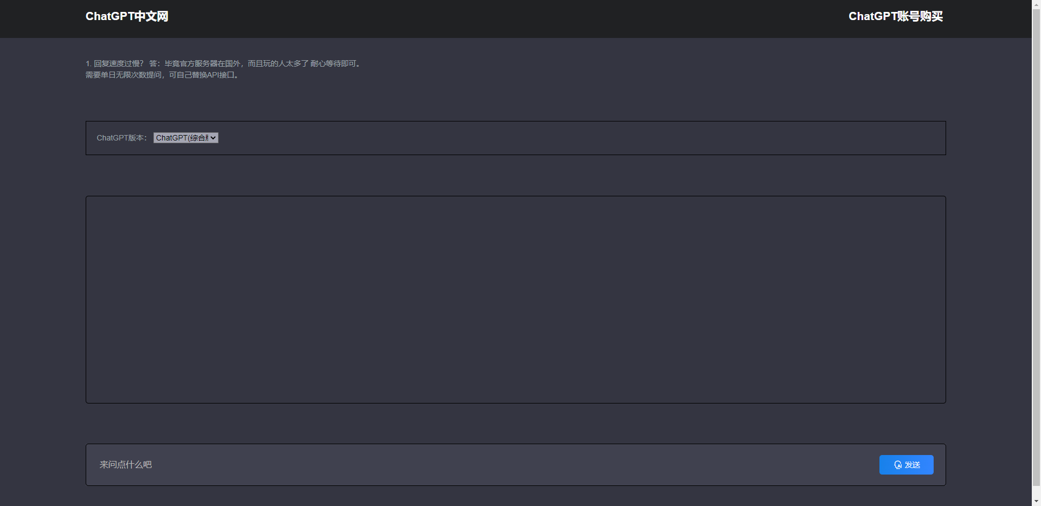This screenshot has width=1041, height=506.
Task: Click the empty middle of the dark header bar
Action: (x=510, y=18)
